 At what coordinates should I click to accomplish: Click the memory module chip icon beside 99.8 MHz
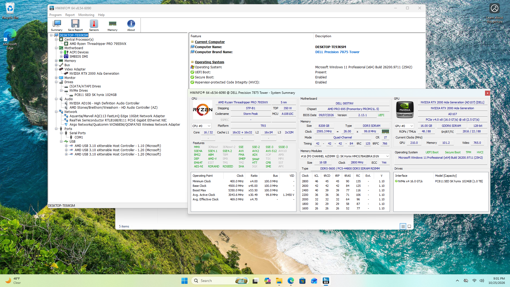tap(385, 131)
